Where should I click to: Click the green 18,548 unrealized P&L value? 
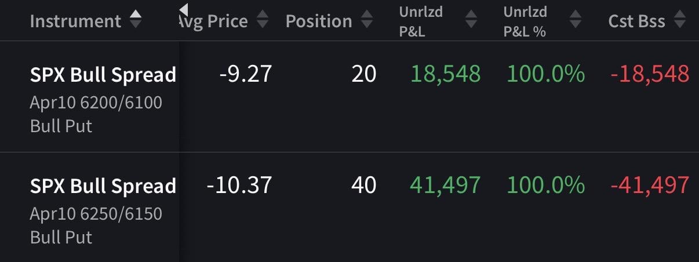(446, 74)
